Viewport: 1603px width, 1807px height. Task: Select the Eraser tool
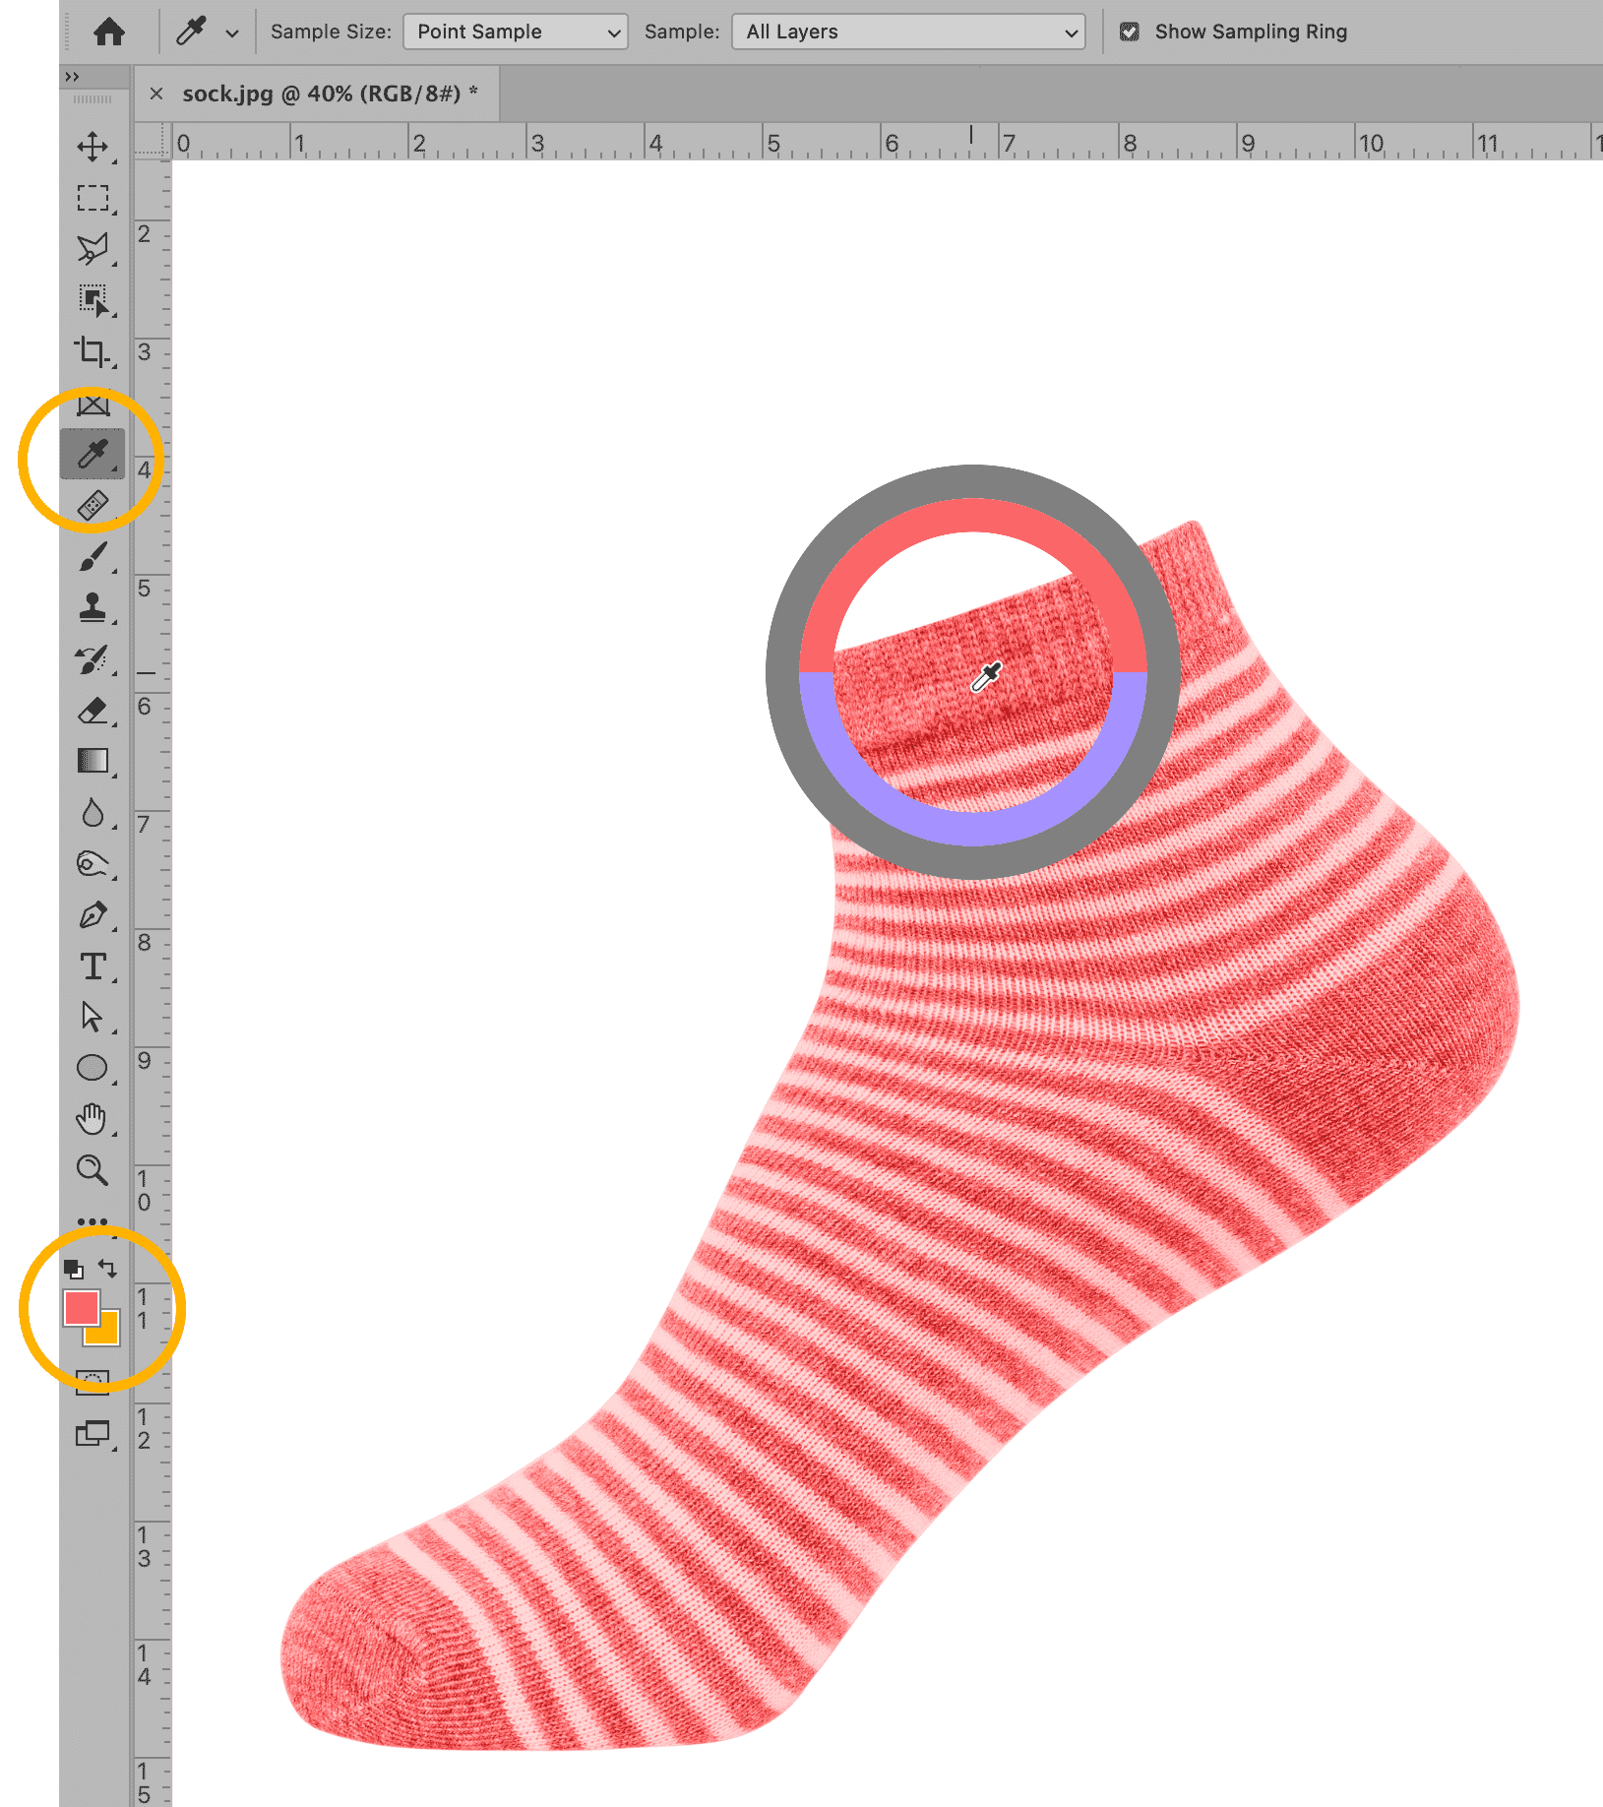click(x=92, y=710)
